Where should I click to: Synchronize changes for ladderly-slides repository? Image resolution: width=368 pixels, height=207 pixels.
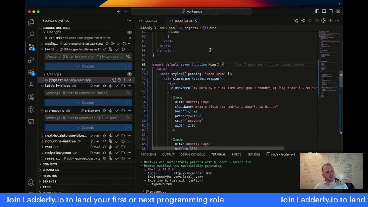pos(104,86)
